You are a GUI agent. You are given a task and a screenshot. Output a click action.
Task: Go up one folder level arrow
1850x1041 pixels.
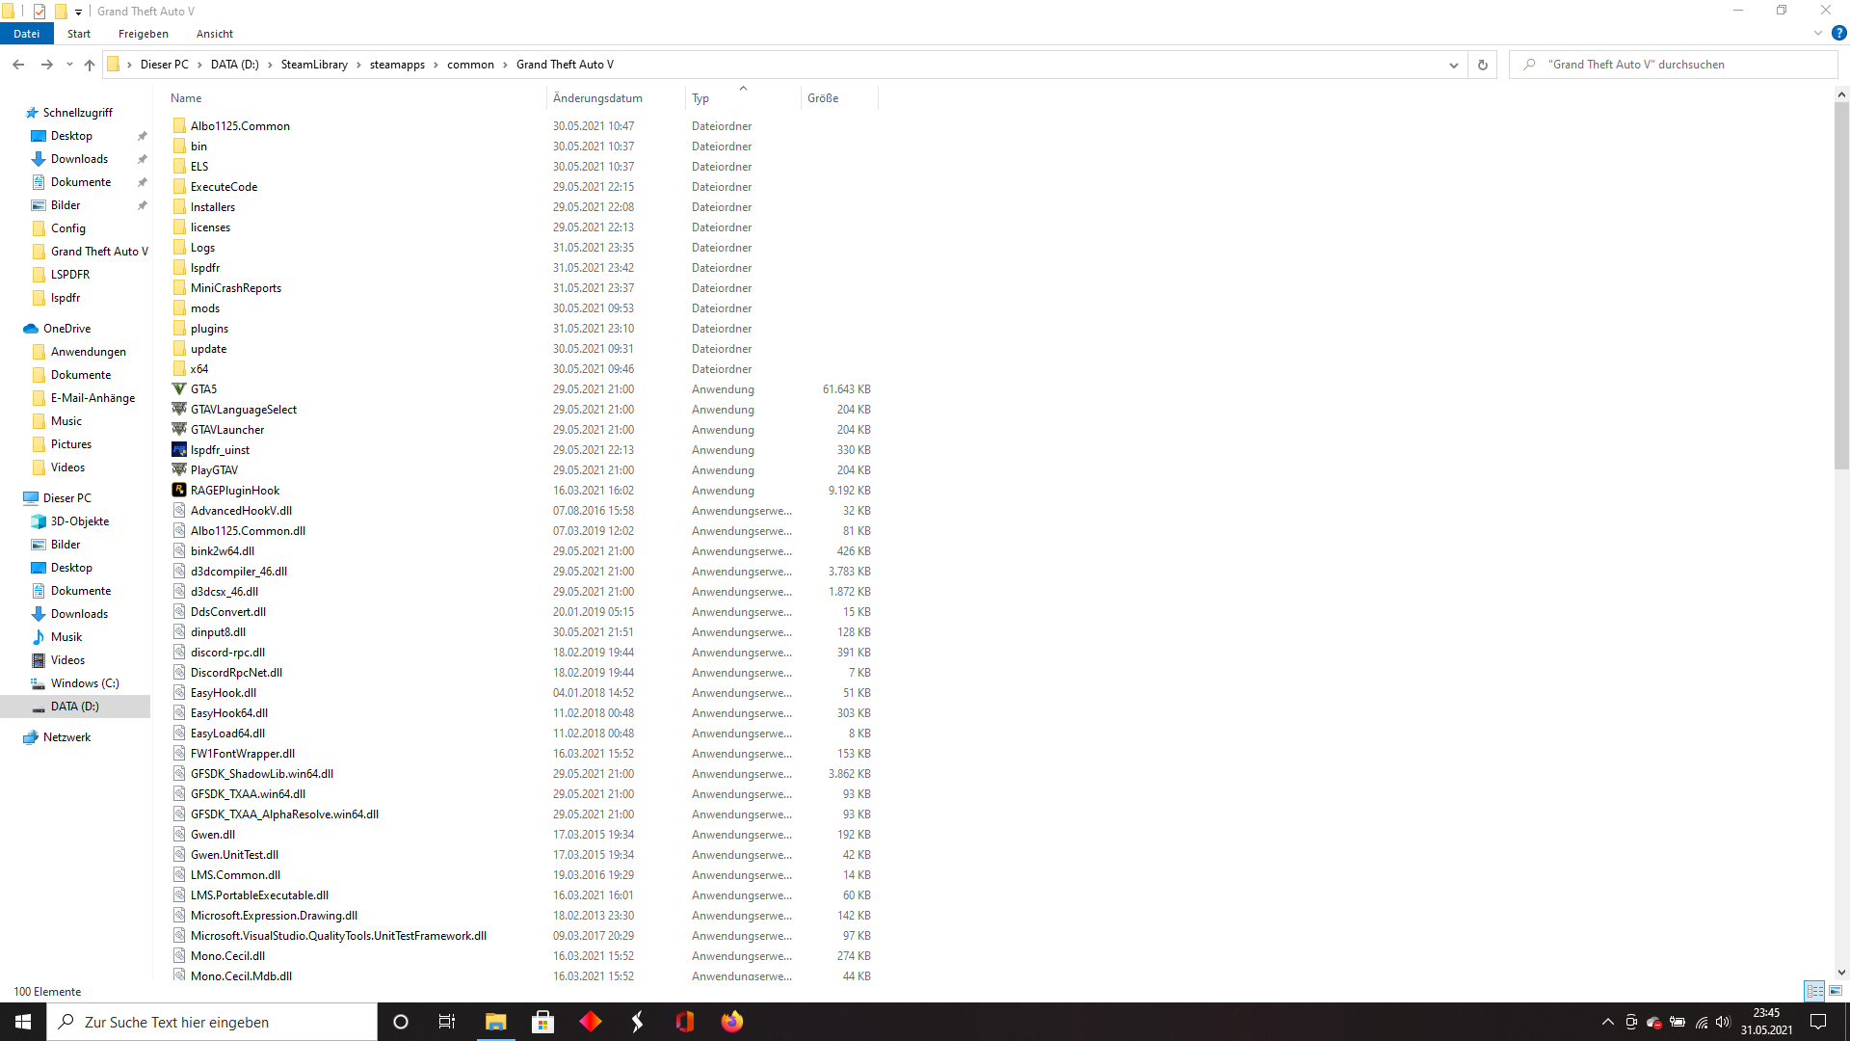(x=90, y=65)
